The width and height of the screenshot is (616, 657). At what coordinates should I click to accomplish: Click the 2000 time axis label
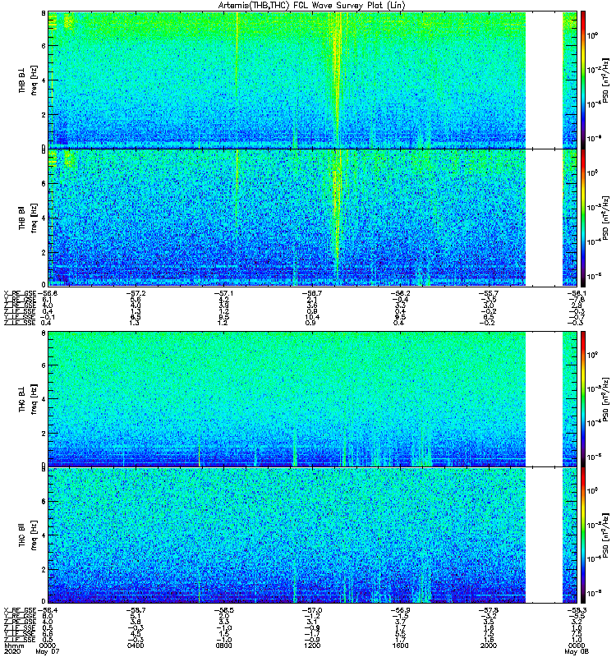489,646
